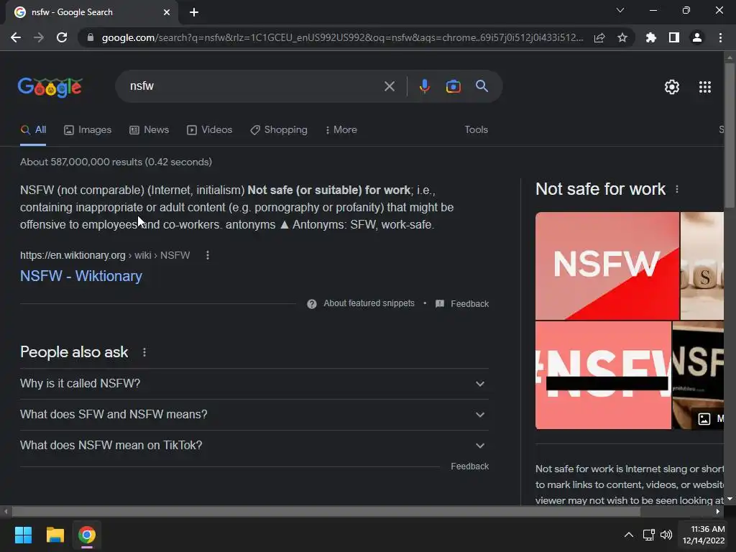Click the vertical scrollbar thumb
The height and width of the screenshot is (552, 736).
pyautogui.click(x=730, y=135)
